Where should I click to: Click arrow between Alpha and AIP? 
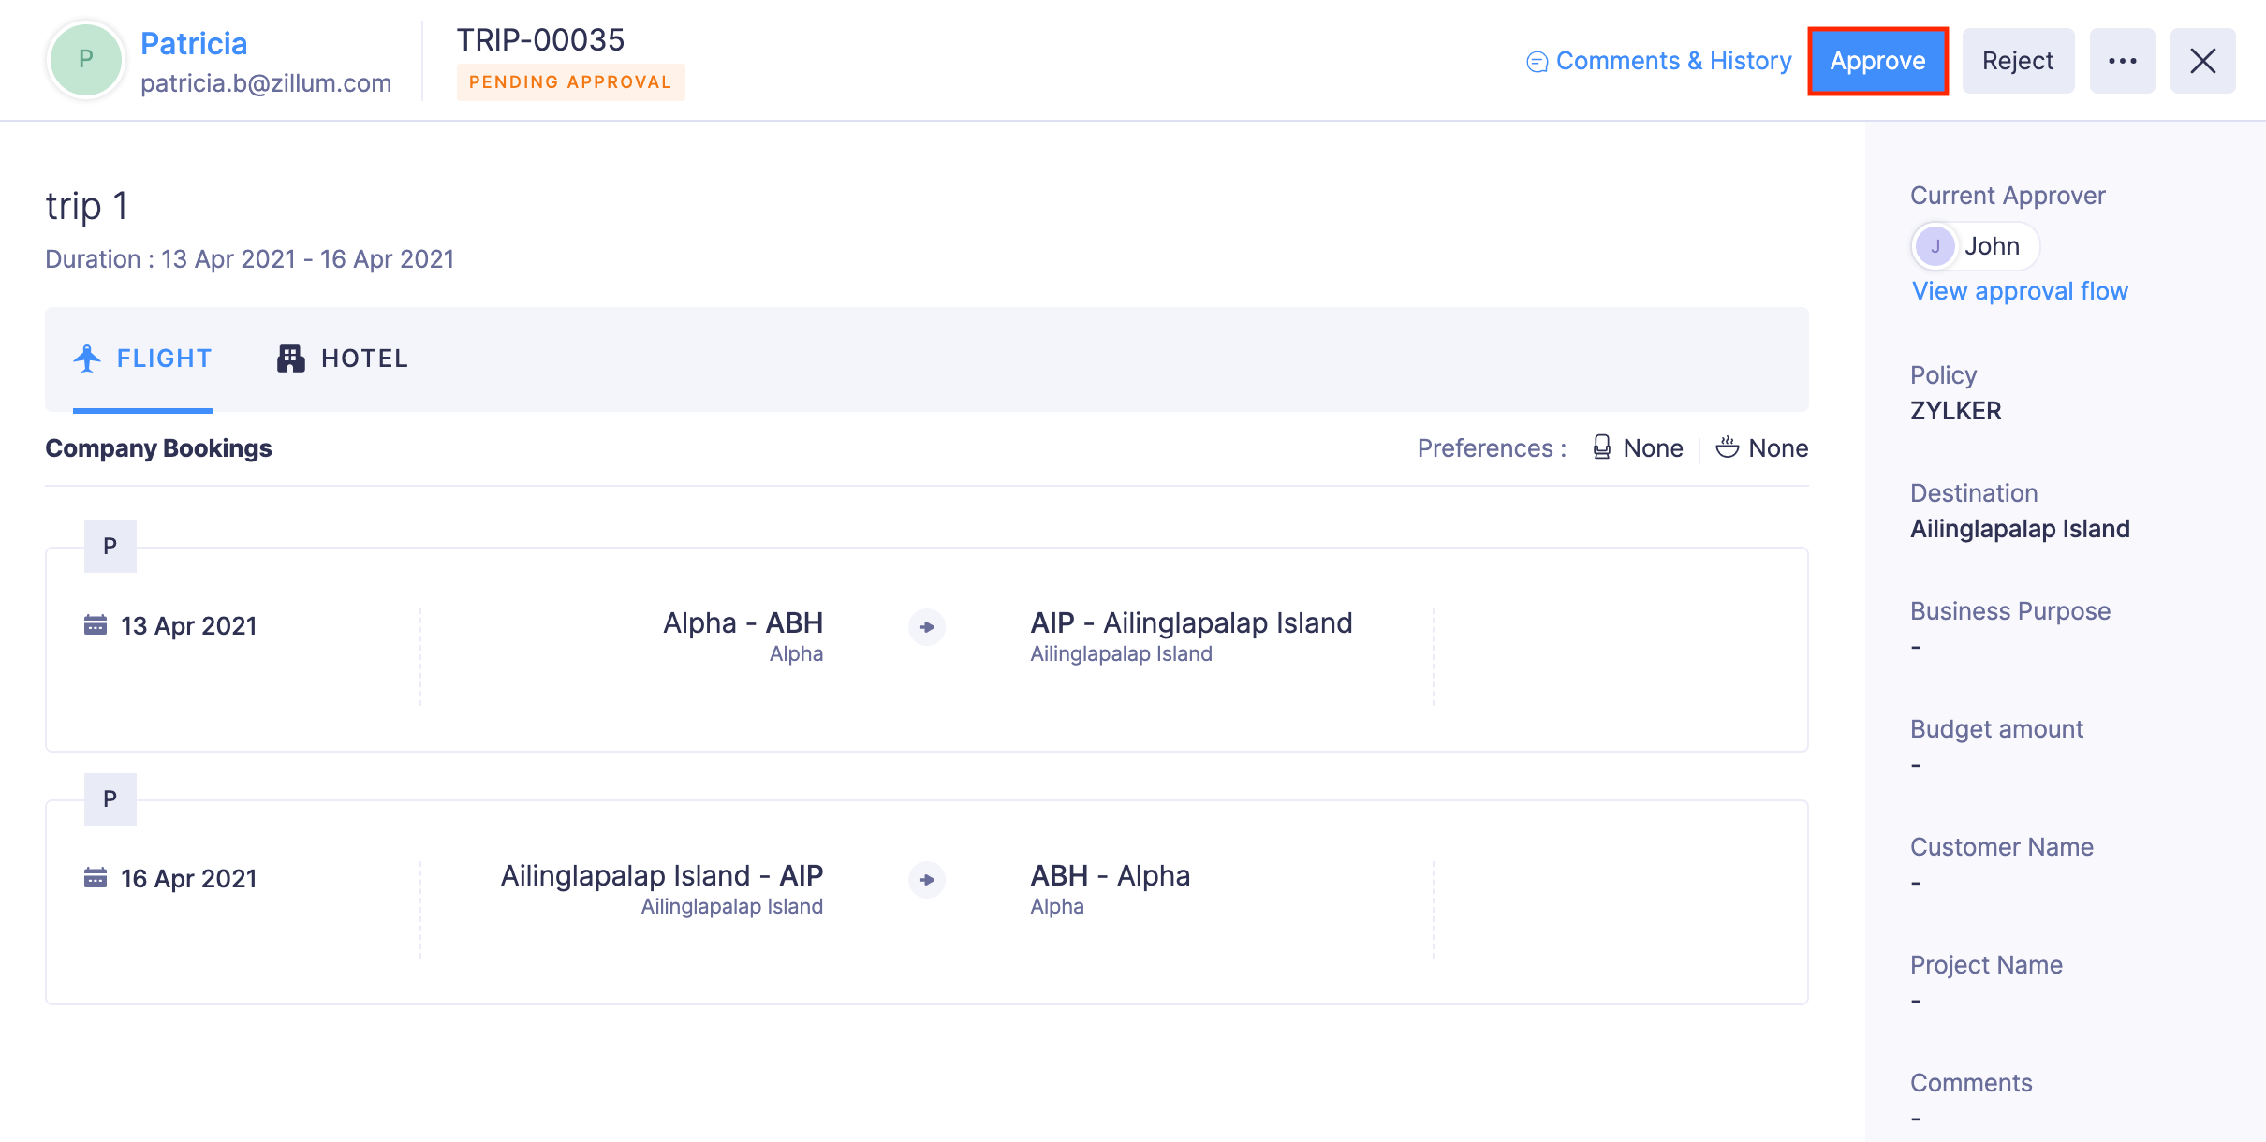point(926,626)
